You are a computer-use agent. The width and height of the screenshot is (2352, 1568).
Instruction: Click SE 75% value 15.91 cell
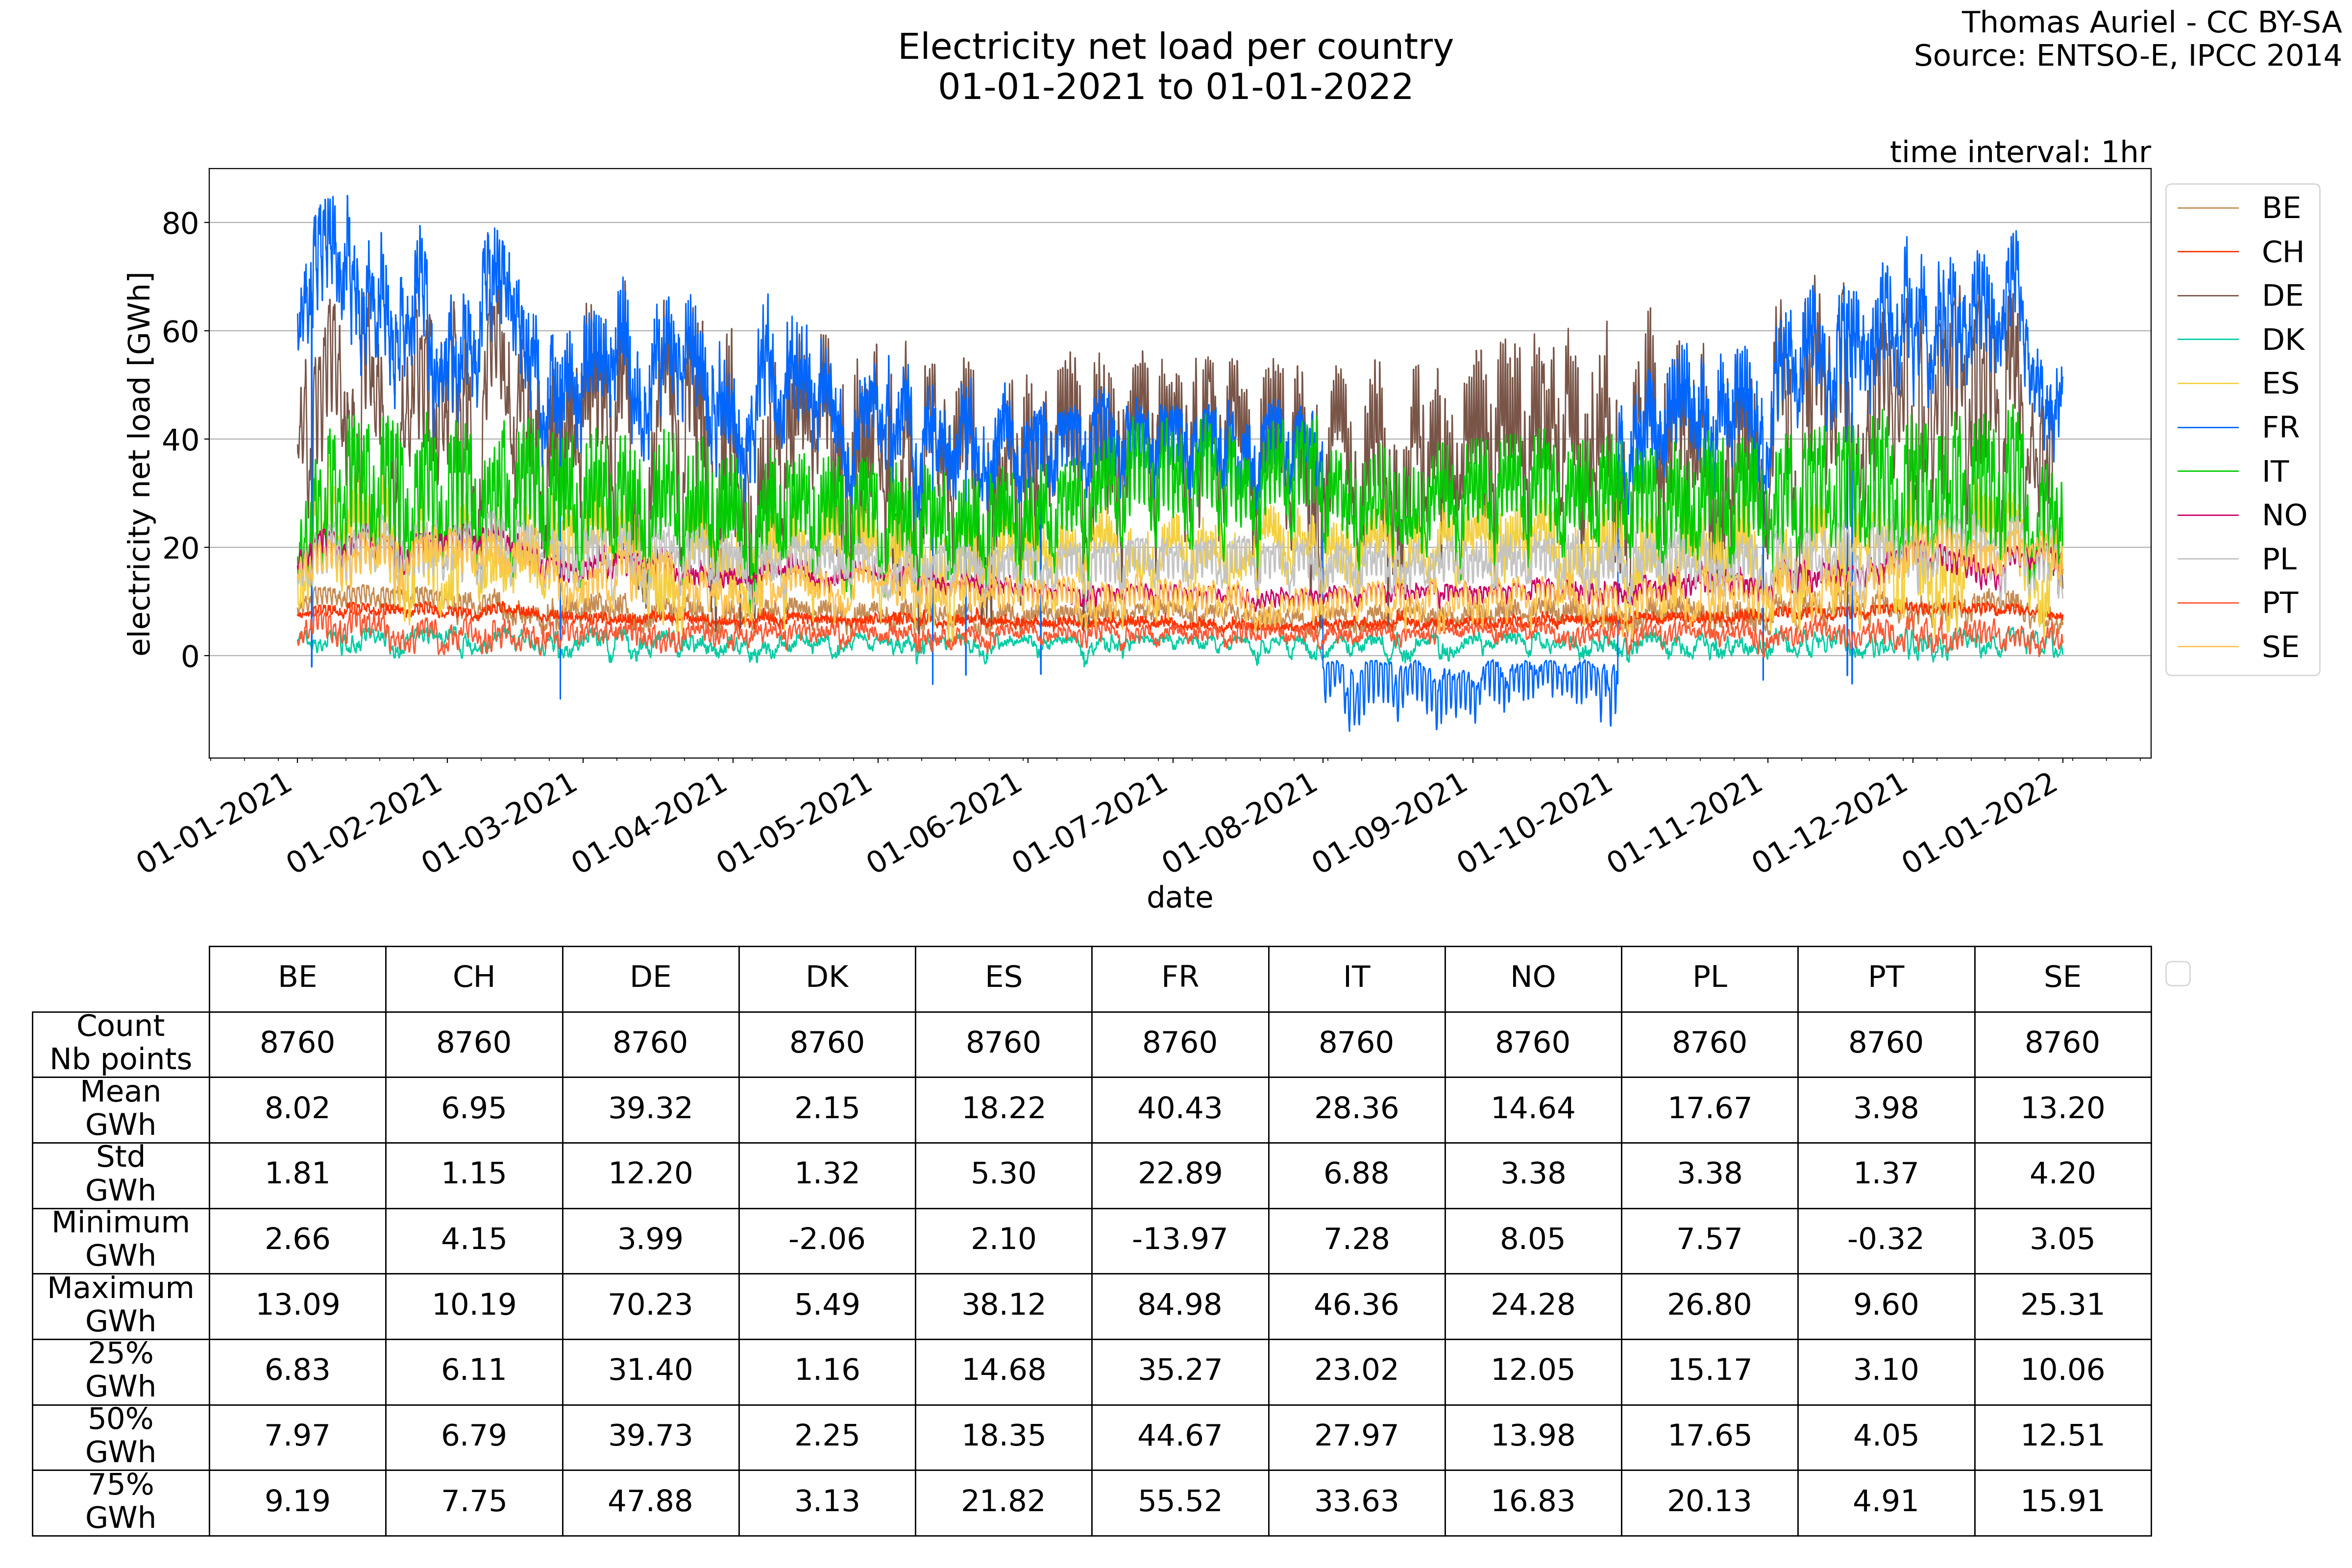point(2062,1501)
